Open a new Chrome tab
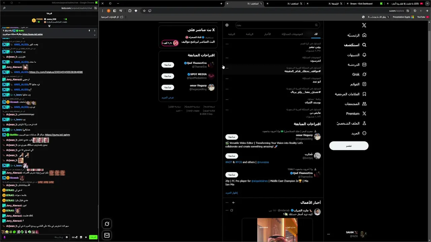The height and width of the screenshot is (242, 431). point(221,3)
